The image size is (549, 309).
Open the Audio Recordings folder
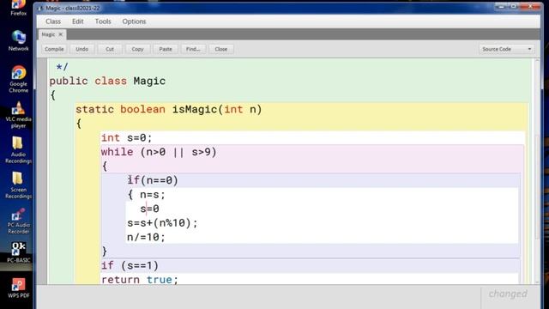click(x=18, y=150)
